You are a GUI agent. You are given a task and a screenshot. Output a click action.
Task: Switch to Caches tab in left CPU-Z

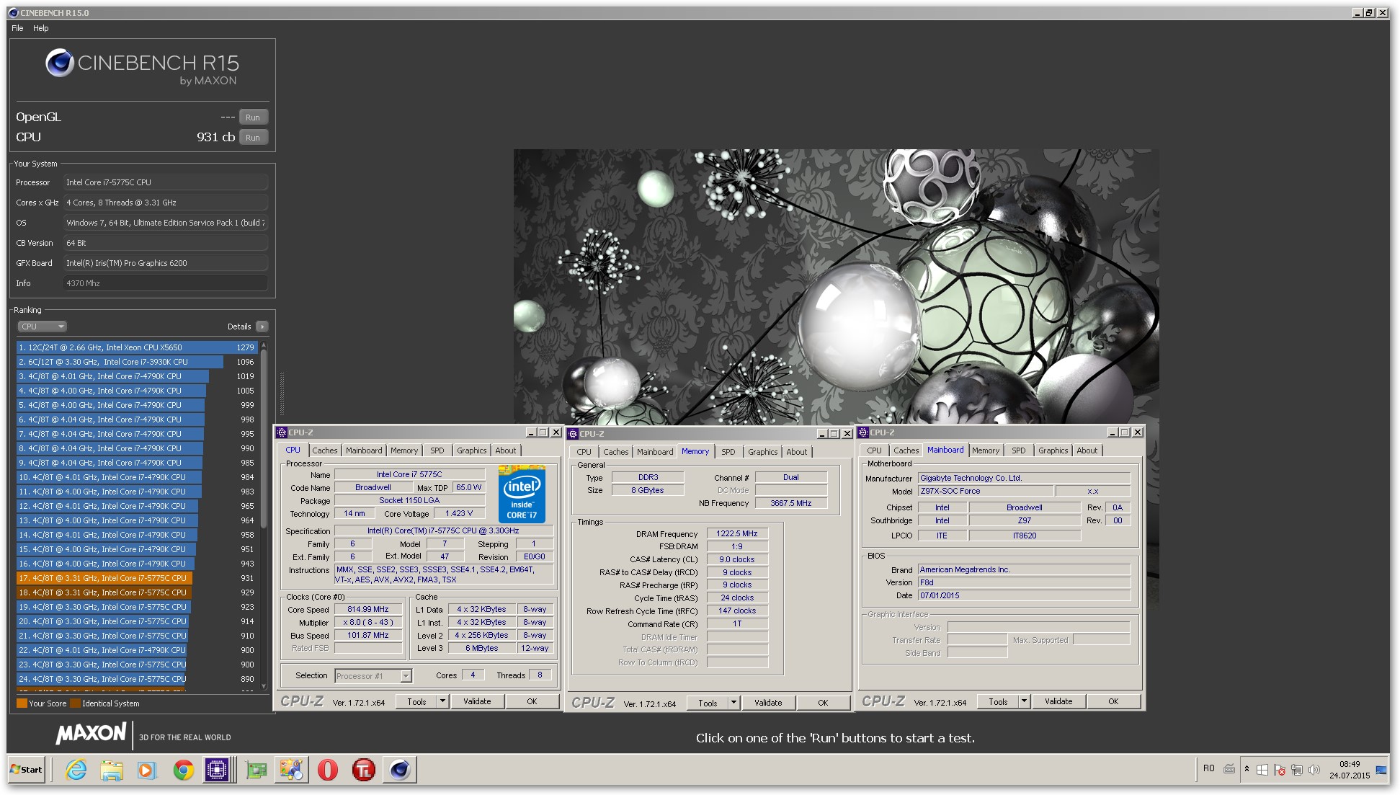325,450
